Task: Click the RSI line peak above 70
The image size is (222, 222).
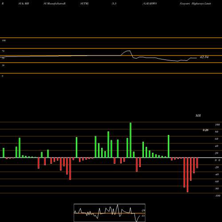Action: (x=128, y=51)
